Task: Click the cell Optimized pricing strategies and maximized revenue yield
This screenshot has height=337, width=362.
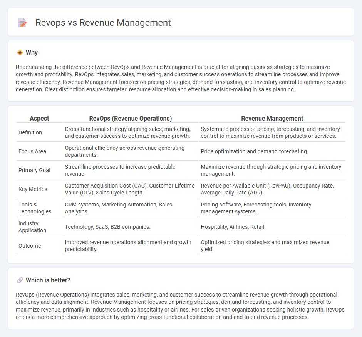Action: (x=272, y=246)
